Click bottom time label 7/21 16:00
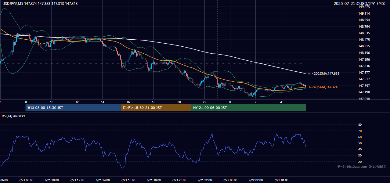 [x=128, y=180]
